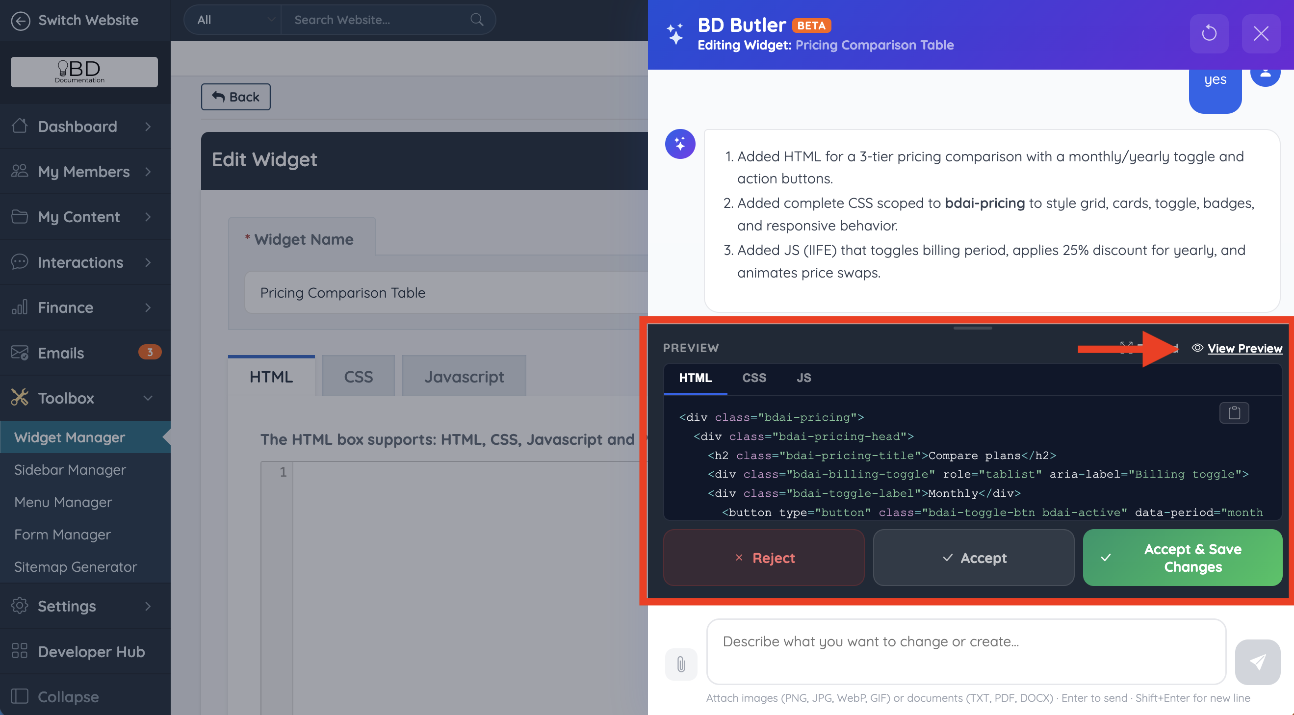This screenshot has width=1294, height=715.
Task: Click the View Preview link
Action: 1244,348
